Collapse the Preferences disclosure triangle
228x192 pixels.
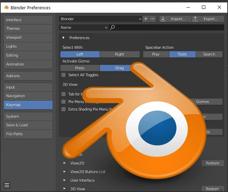pos(64,38)
